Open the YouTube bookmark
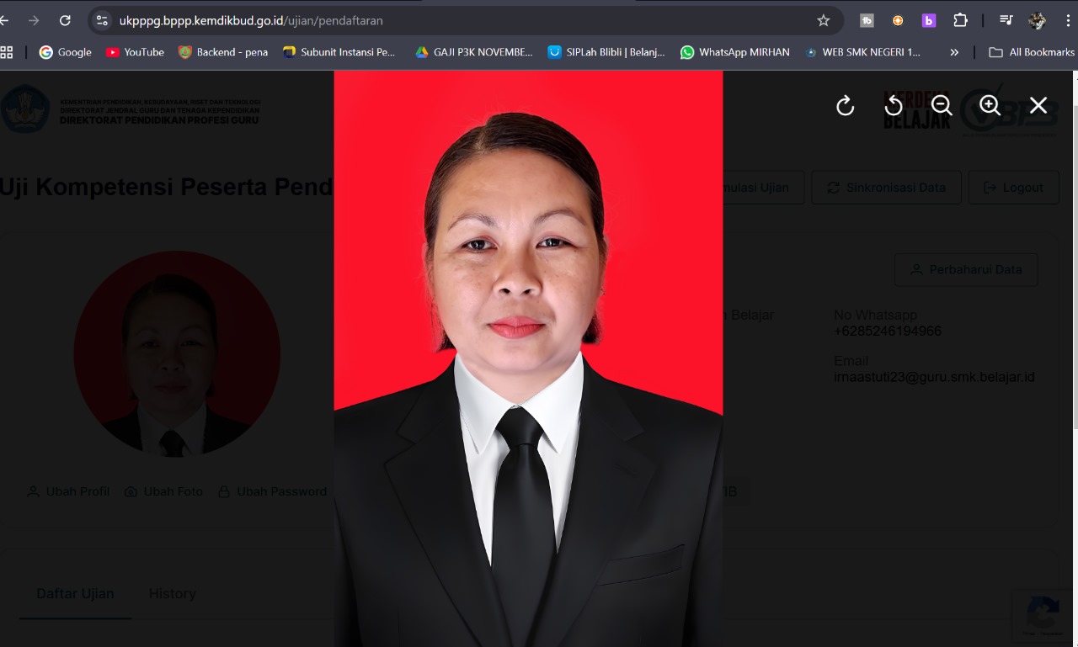The width and height of the screenshot is (1078, 647). [135, 52]
